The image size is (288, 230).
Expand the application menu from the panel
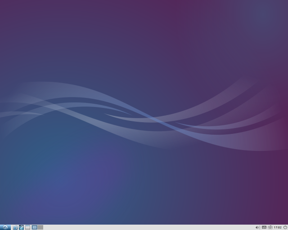coord(5,227)
